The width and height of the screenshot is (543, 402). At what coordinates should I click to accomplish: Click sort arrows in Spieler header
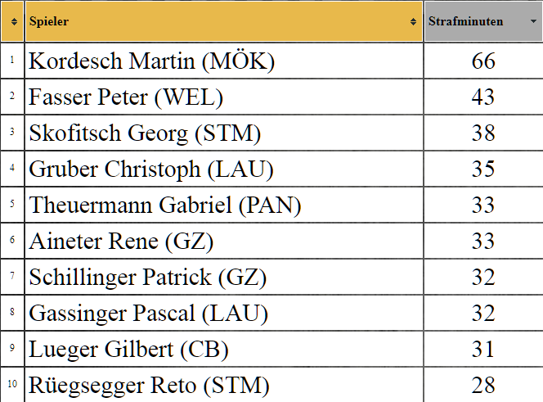click(413, 22)
